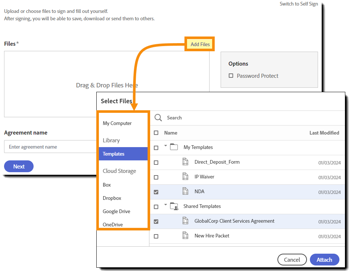
Task: Click the Next button
Action: (x=18, y=166)
